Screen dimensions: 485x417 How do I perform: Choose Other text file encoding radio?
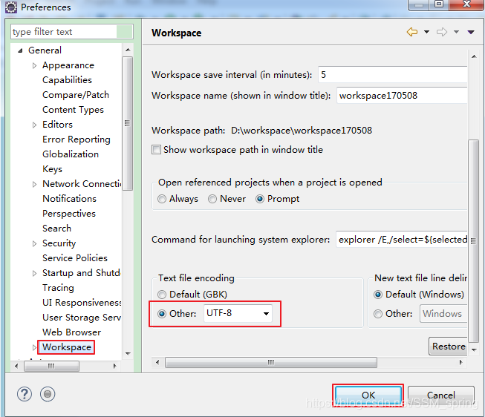coord(162,314)
